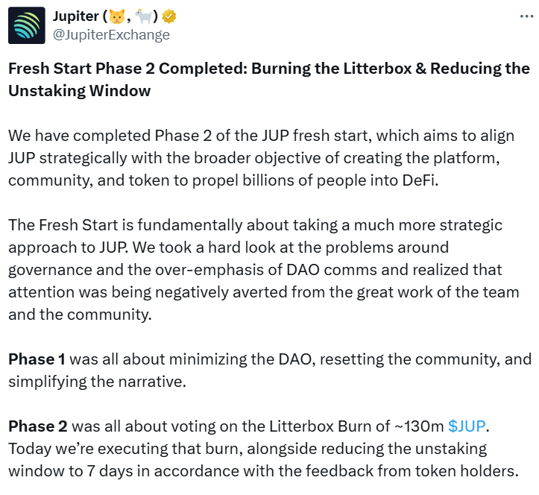Click the Jupiter profile avatar
Viewport: 539px width, 495px height.
pos(26,26)
